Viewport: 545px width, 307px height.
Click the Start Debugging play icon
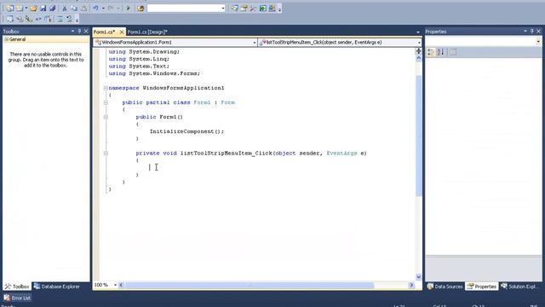(128, 8)
